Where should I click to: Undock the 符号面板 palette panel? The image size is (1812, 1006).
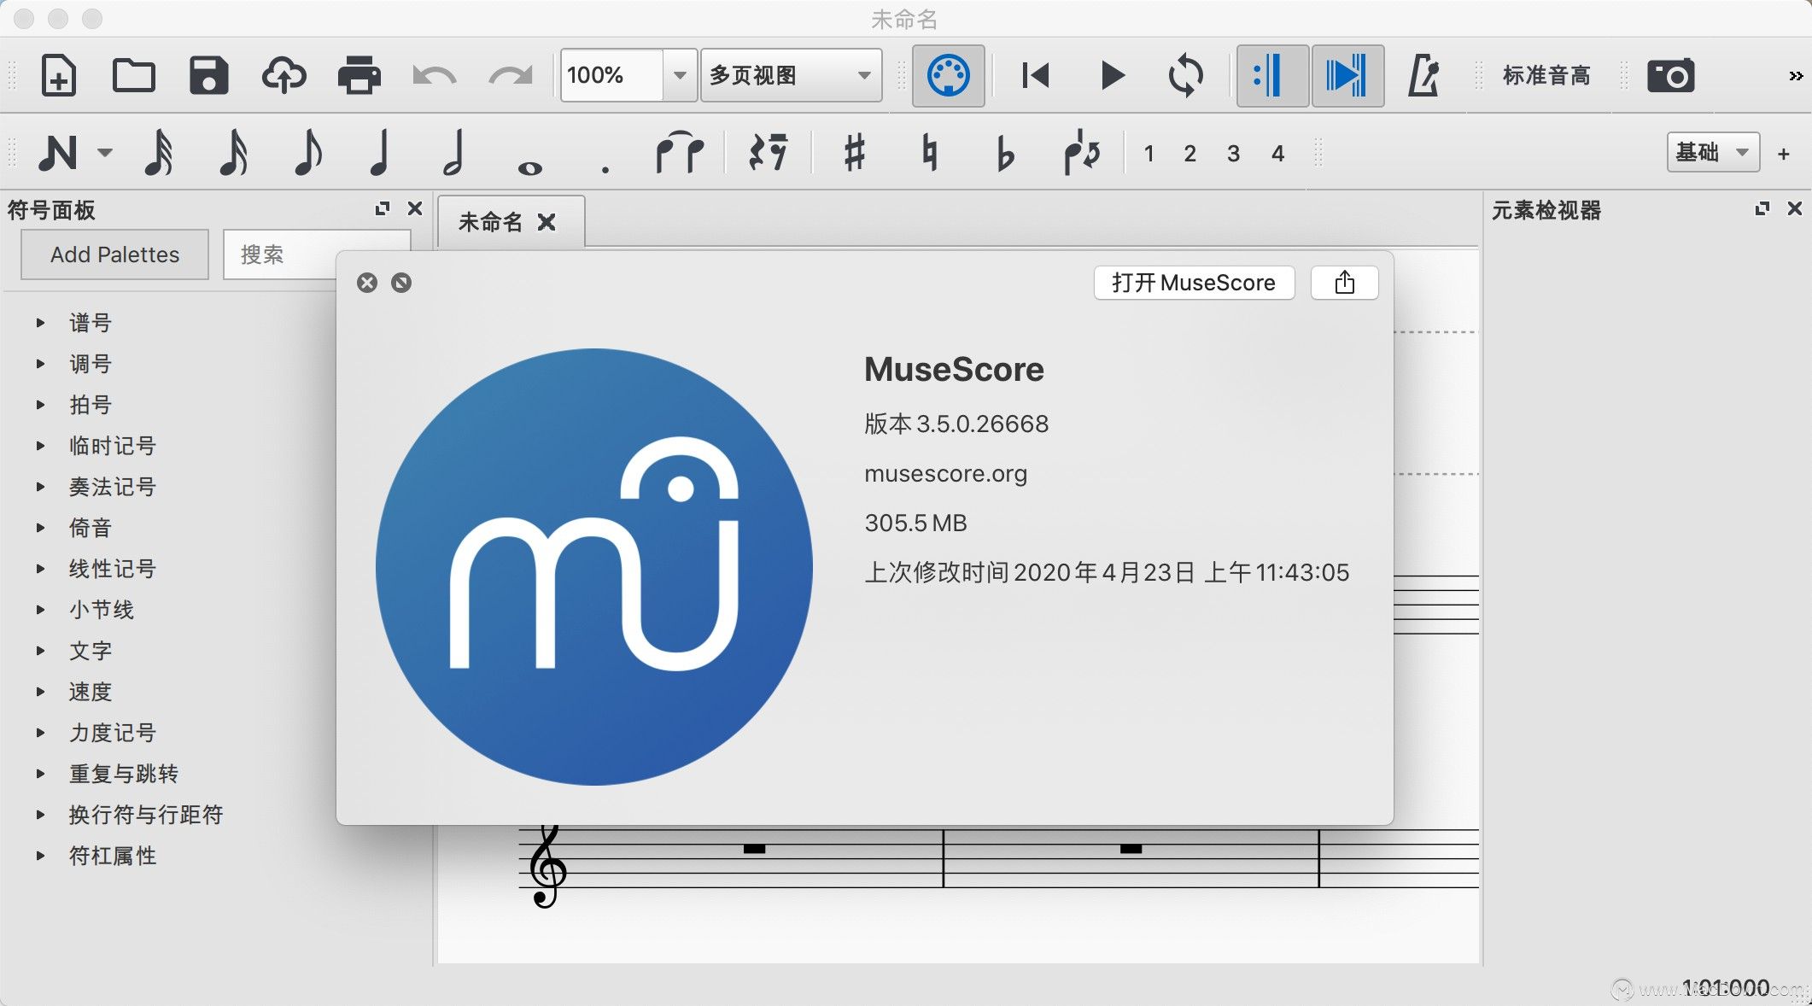[x=383, y=208]
